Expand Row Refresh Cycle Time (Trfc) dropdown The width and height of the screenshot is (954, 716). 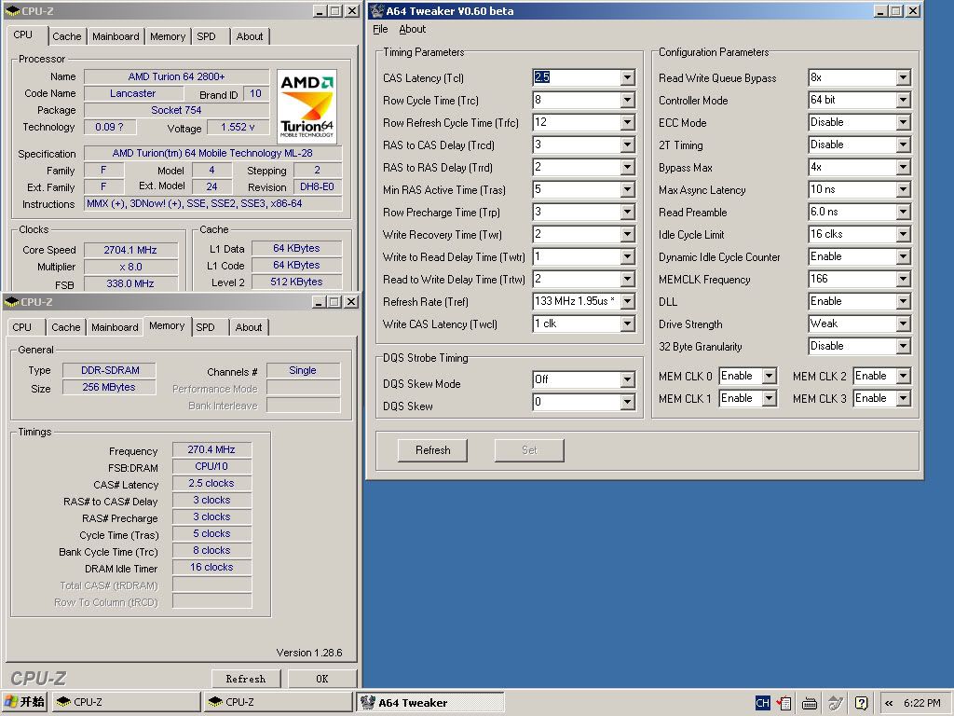[627, 122]
